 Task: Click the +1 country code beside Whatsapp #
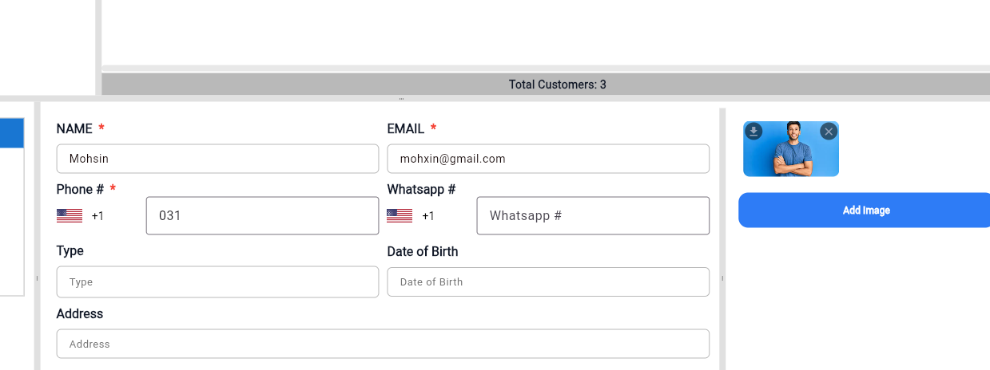pyautogui.click(x=428, y=216)
